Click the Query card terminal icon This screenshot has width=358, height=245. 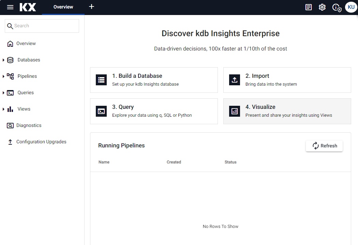point(101,111)
